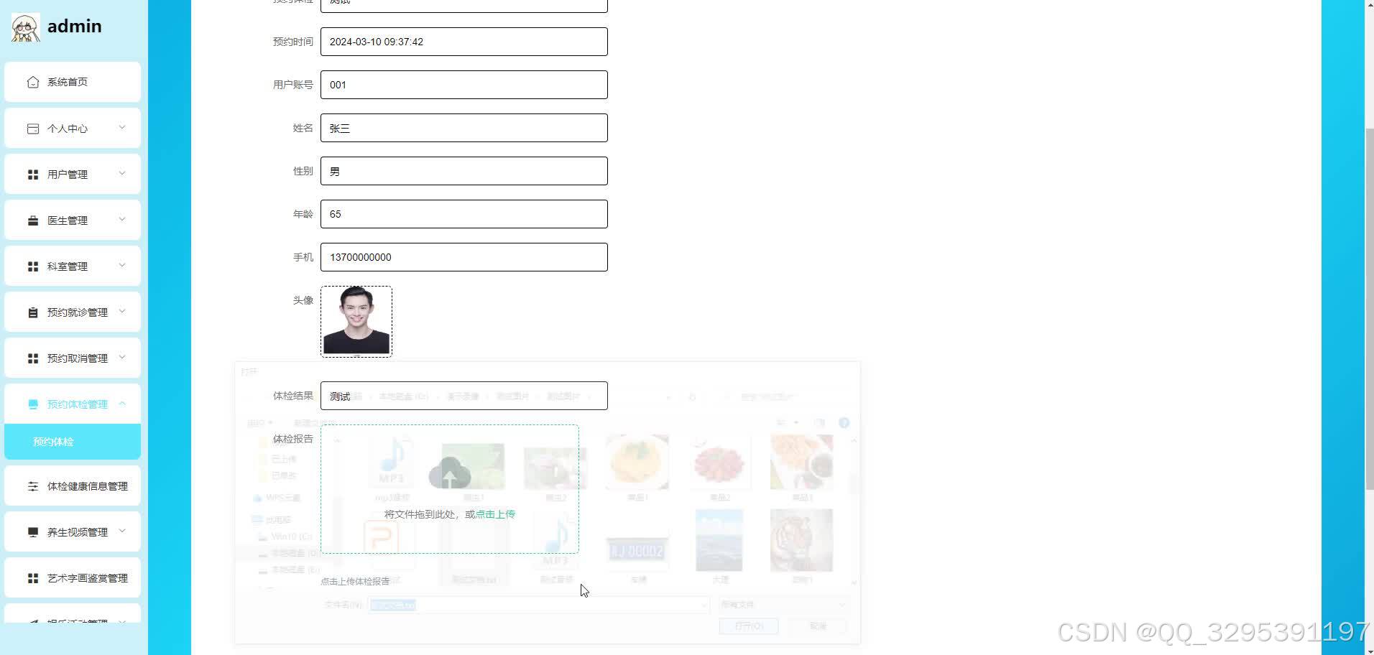Click the admin username text

point(75,27)
